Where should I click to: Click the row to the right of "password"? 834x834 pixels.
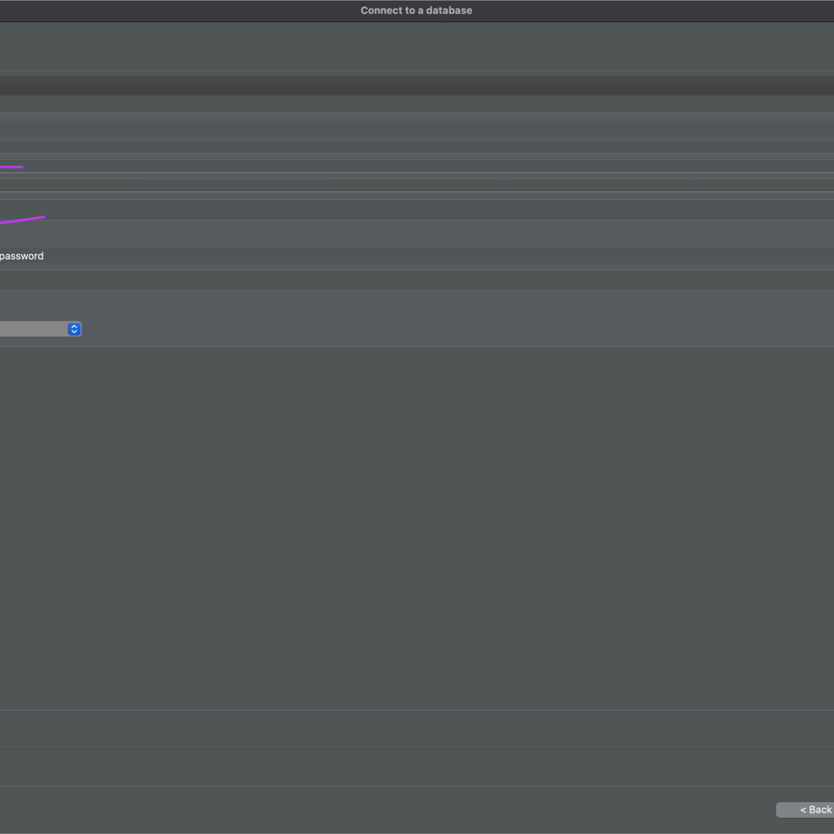pyautogui.click(x=426, y=256)
